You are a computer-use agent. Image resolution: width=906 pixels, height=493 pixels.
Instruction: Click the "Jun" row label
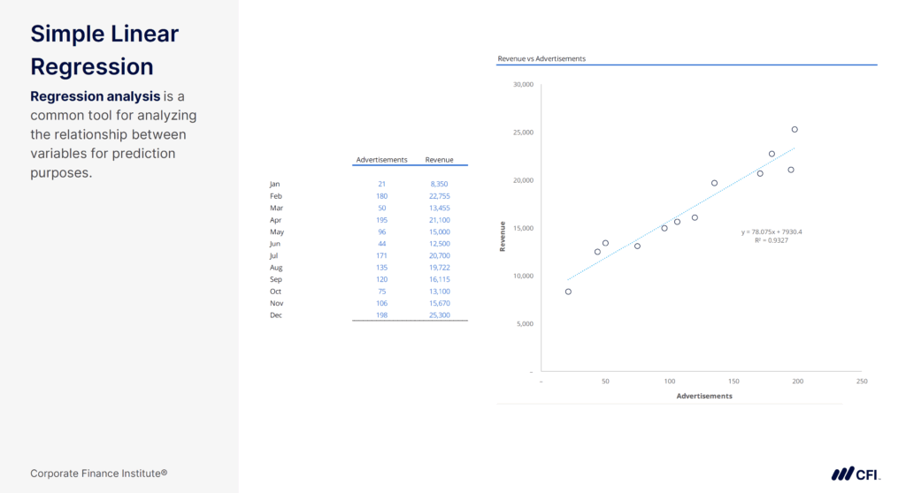click(x=274, y=244)
